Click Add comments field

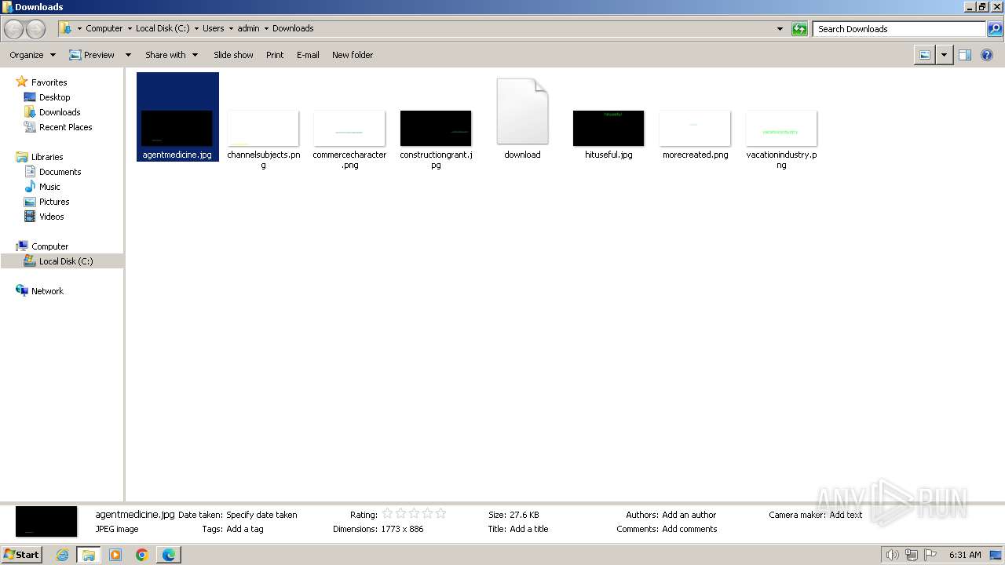(689, 529)
